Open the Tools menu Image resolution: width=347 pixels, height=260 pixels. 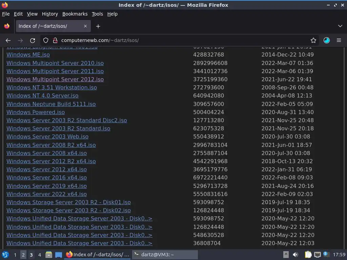point(97,14)
